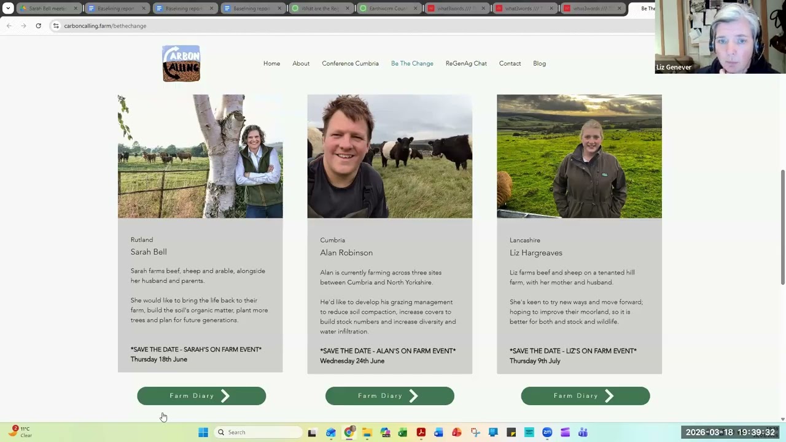Image resolution: width=786 pixels, height=442 pixels.
Task: Open the Windows Start menu
Action: [203, 432]
